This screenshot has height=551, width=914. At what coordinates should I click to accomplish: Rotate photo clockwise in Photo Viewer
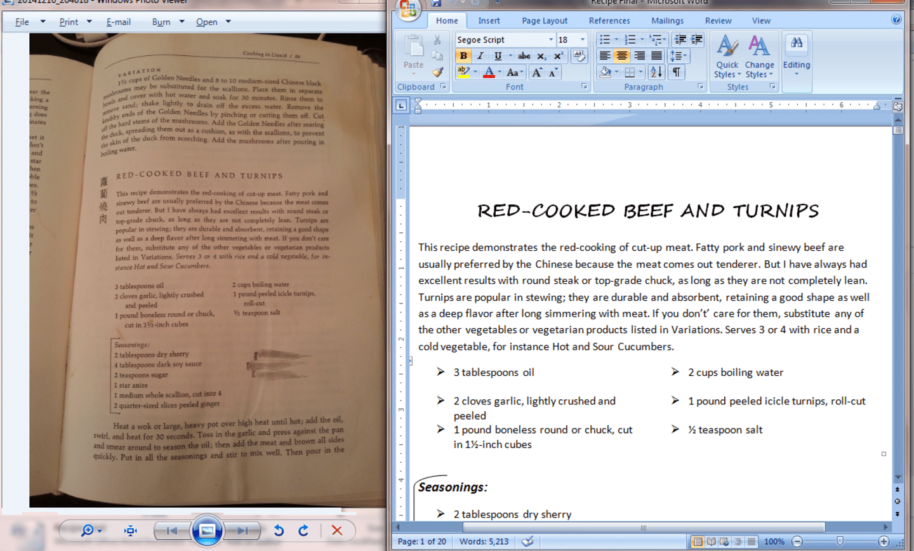pos(303,531)
